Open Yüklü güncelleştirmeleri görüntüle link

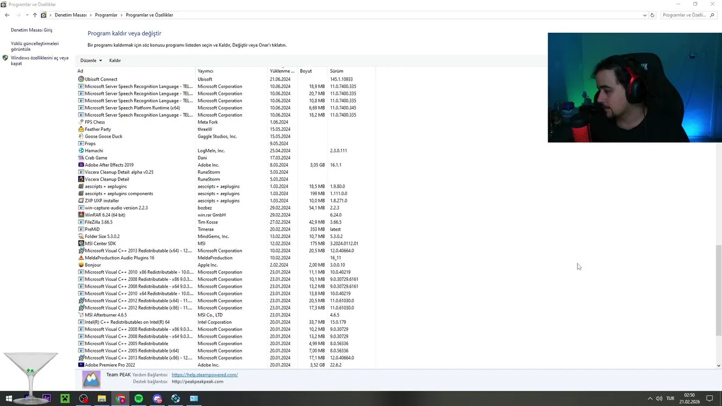pyautogui.click(x=34, y=46)
